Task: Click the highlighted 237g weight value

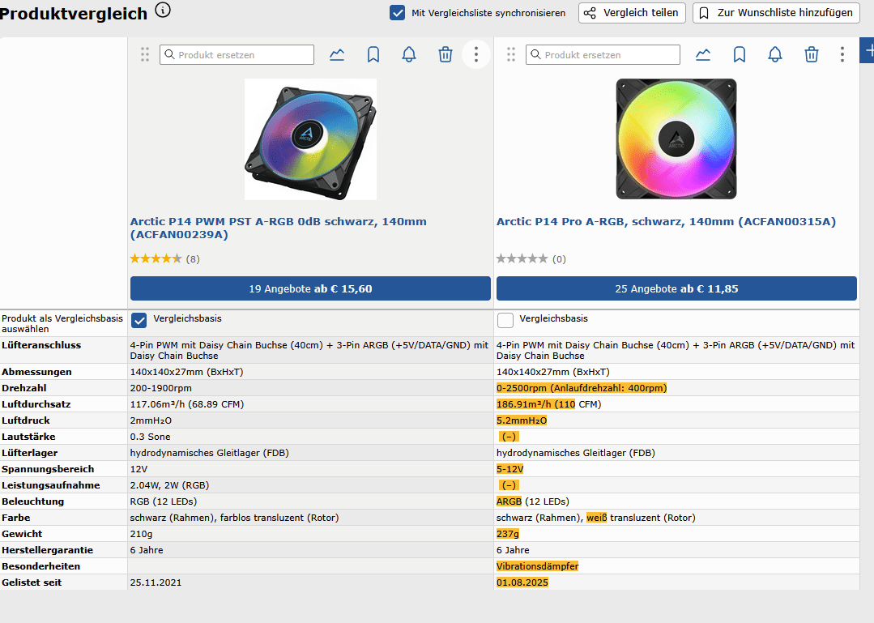Action: click(507, 534)
